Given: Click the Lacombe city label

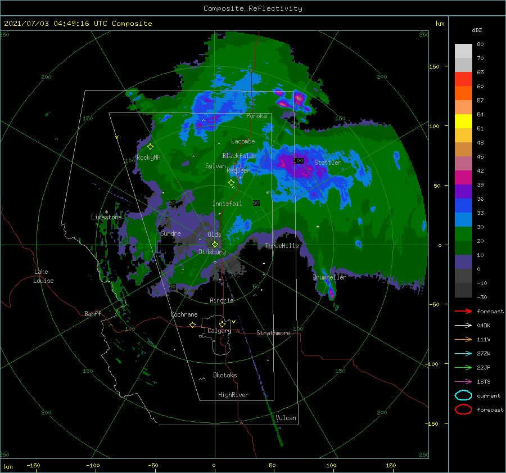Looking at the screenshot, I should (x=243, y=141).
